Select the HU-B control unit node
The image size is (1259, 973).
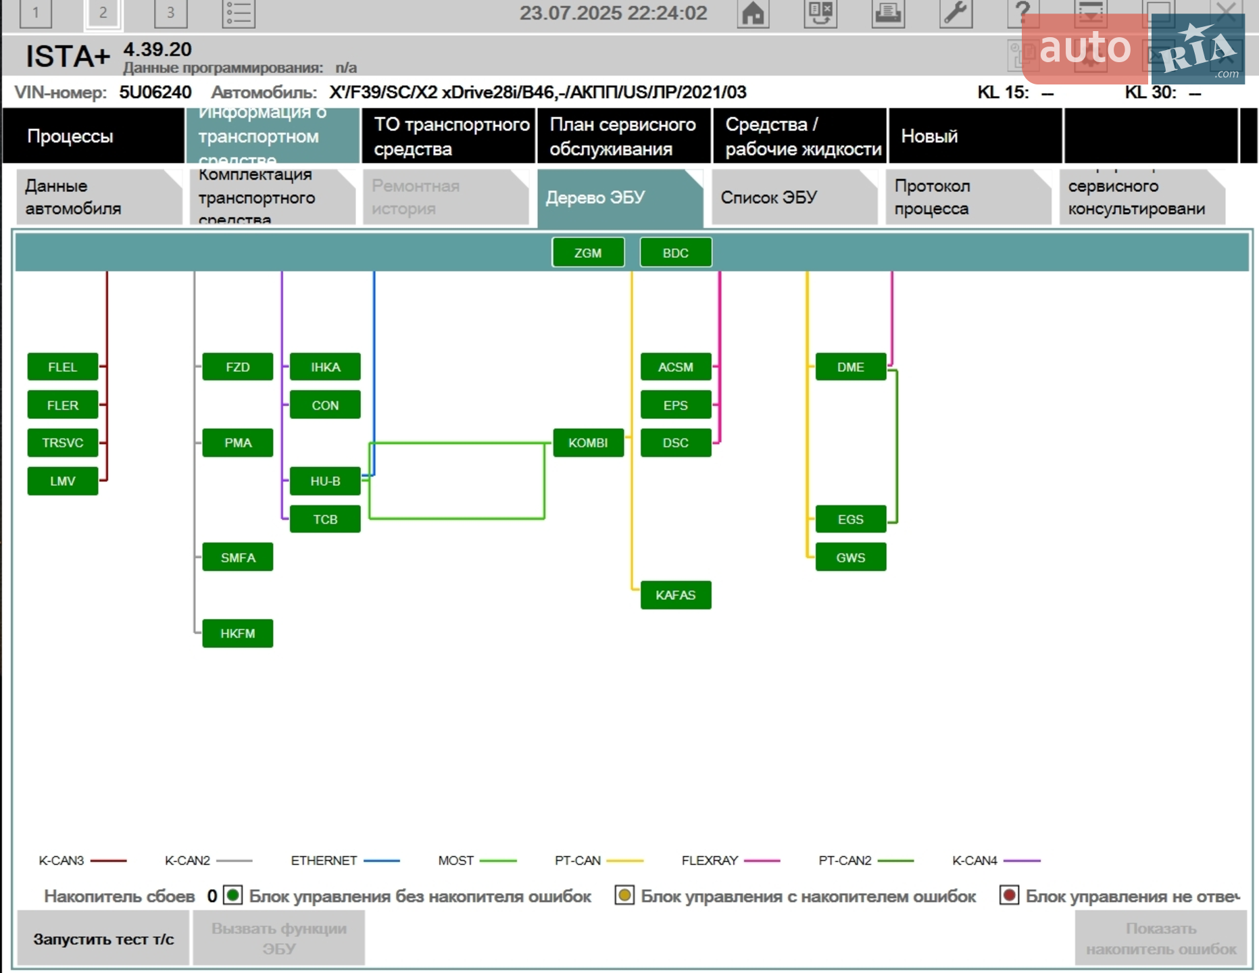click(325, 481)
